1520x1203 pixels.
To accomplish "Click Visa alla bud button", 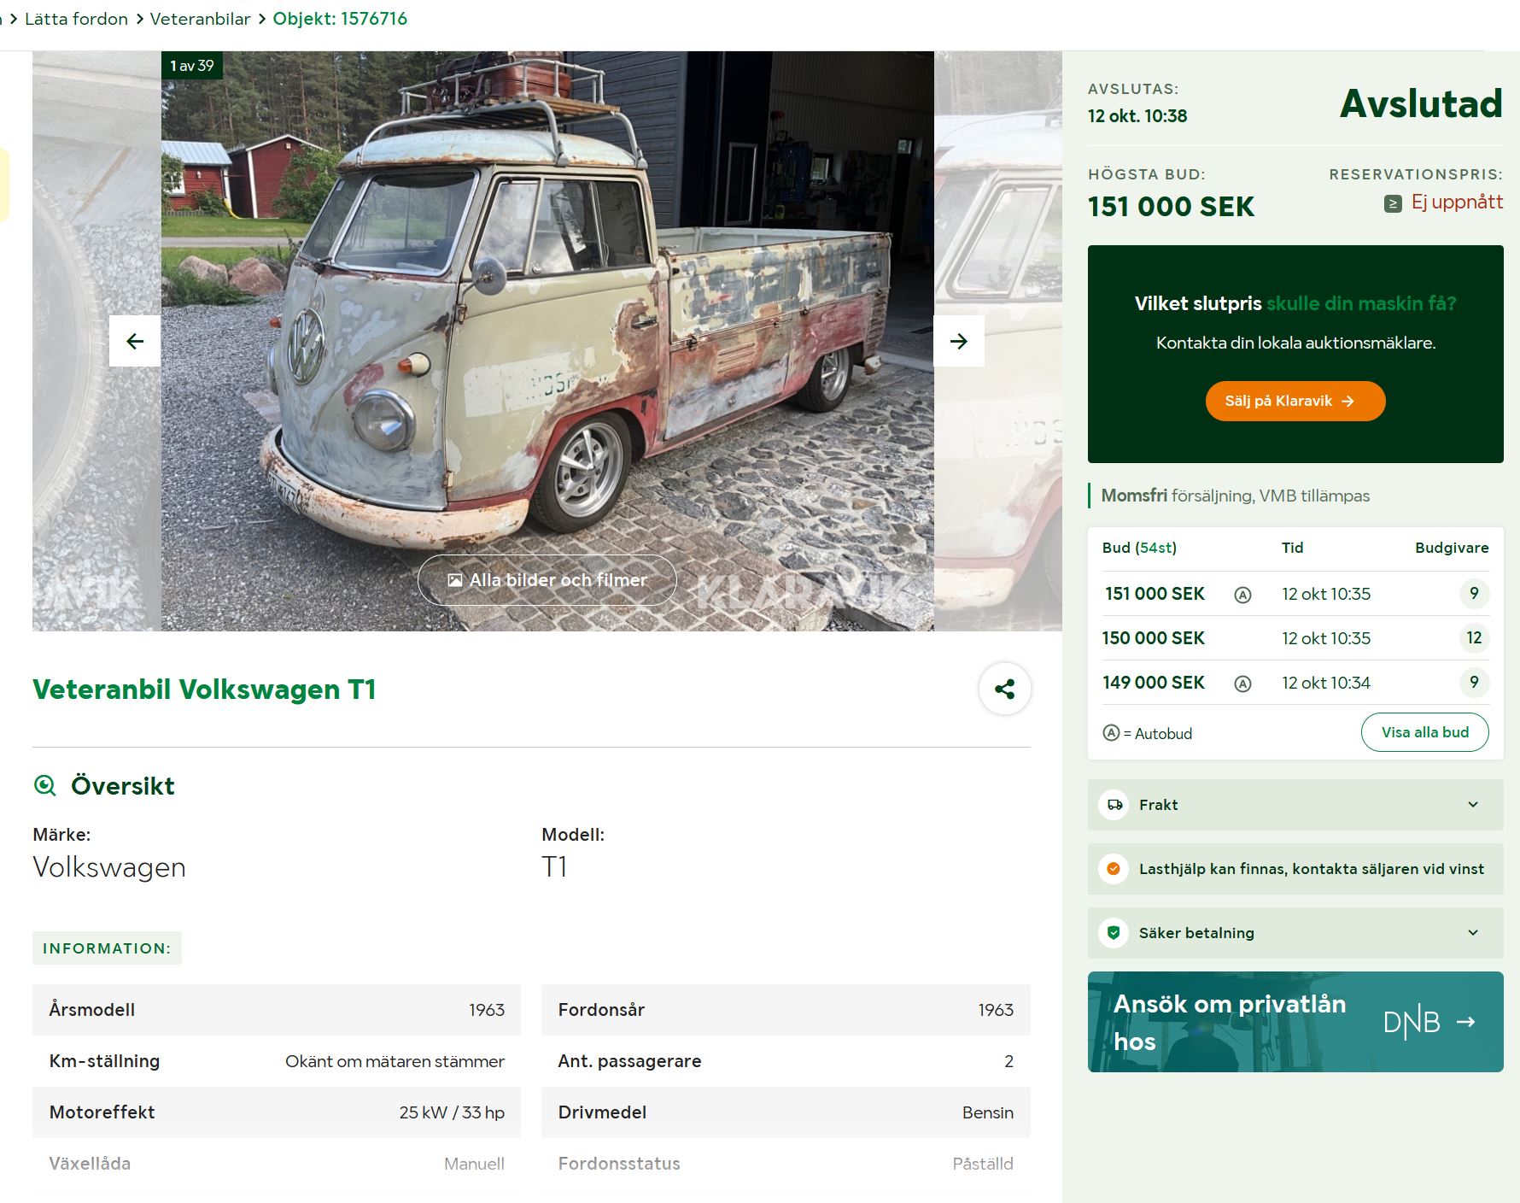I will [1424, 732].
